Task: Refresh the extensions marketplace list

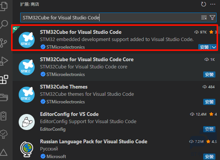Action: pos(204,4)
